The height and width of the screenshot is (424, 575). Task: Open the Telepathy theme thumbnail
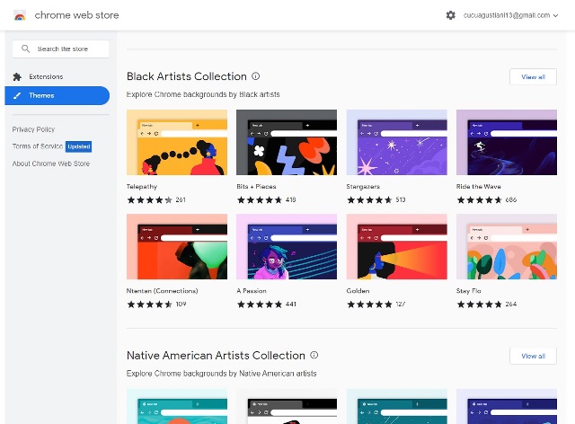coord(177,142)
